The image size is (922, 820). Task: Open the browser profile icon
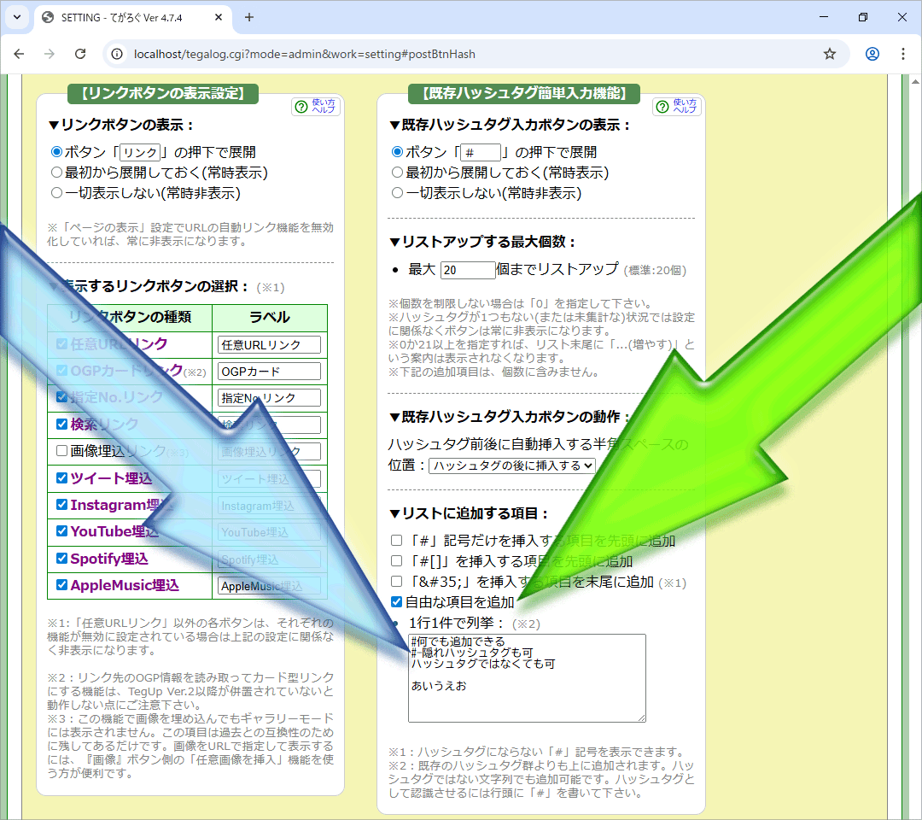coord(872,54)
